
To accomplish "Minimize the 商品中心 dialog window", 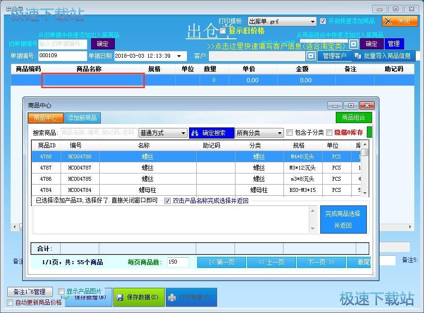I will (x=335, y=105).
